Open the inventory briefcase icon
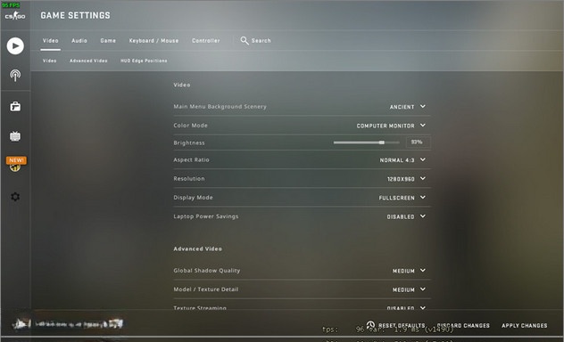Viewport: 564px width, 342px height. 15,106
